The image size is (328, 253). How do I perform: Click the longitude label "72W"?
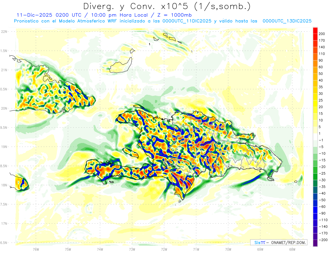coord(164,249)
